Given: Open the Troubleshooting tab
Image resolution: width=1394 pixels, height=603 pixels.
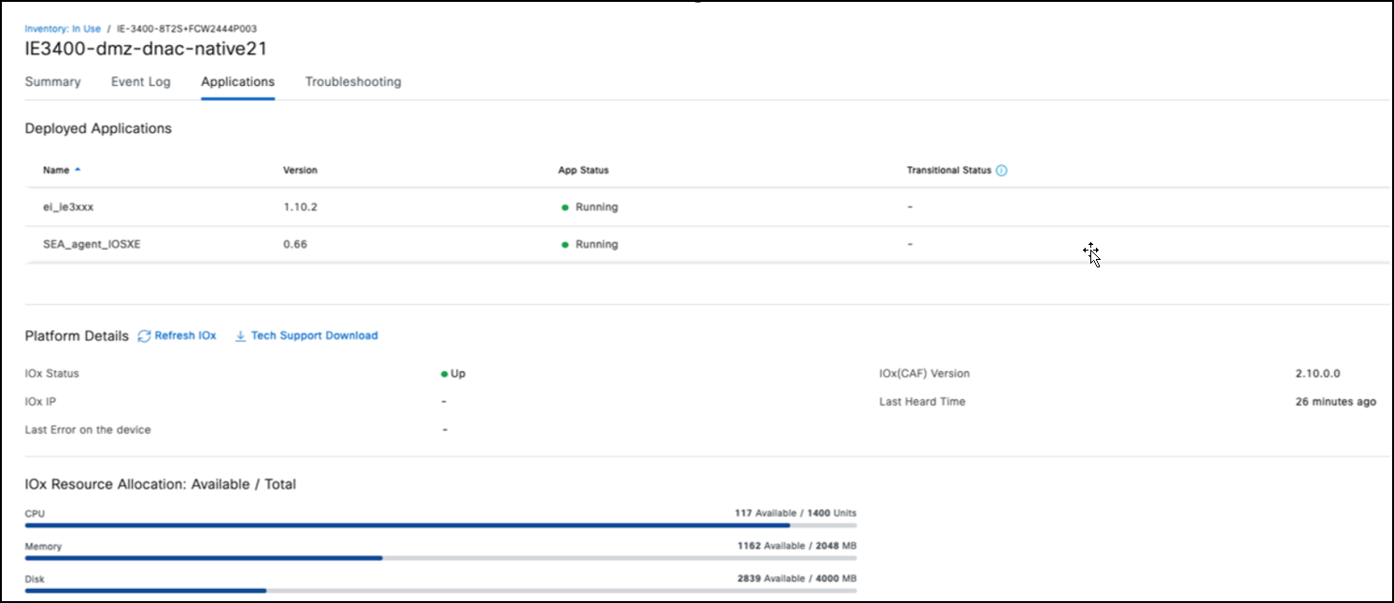Looking at the screenshot, I should click(353, 82).
